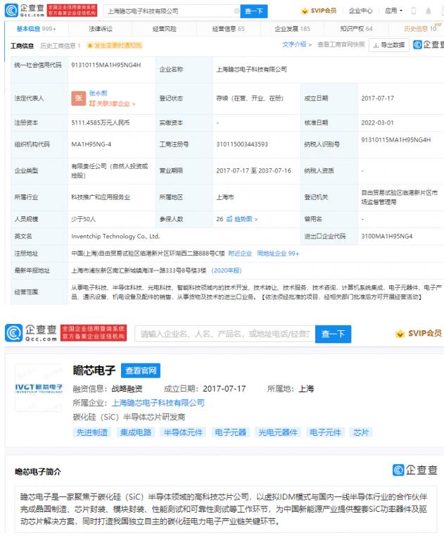Click the lower Qcc.com logo
Image resolution: width=444 pixels, height=538 pixels.
coord(31,333)
